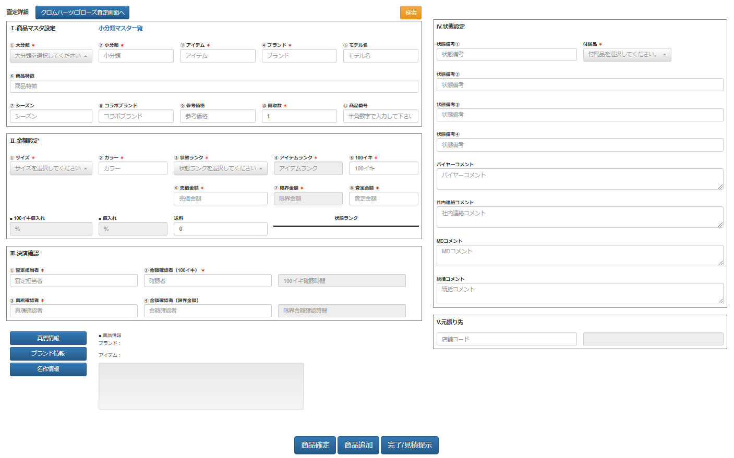
Task: Expand the 大分類 dropdown
Action: pyautogui.click(x=51, y=56)
